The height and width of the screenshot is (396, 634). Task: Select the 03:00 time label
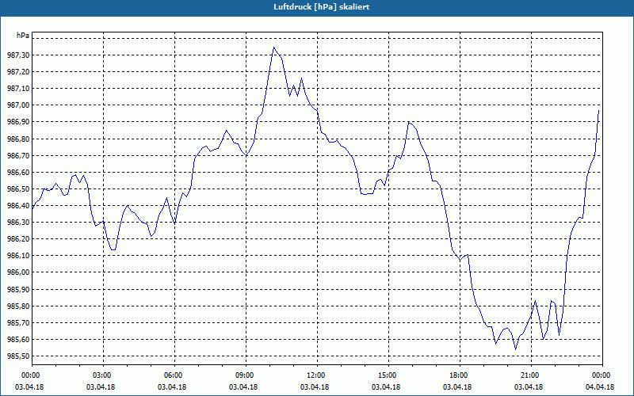103,375
